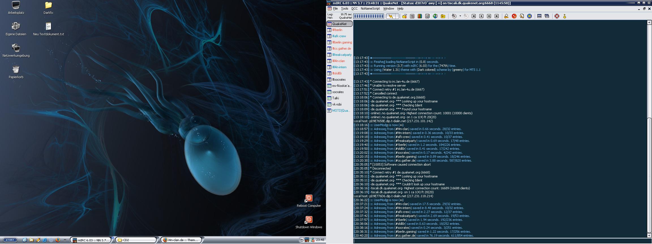Open the DCC menu
This screenshot has width=652, height=244.
pos(354,9)
